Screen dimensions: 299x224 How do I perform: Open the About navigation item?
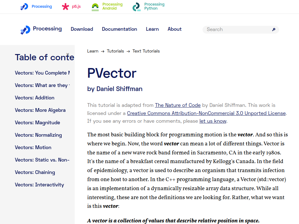[175, 29]
